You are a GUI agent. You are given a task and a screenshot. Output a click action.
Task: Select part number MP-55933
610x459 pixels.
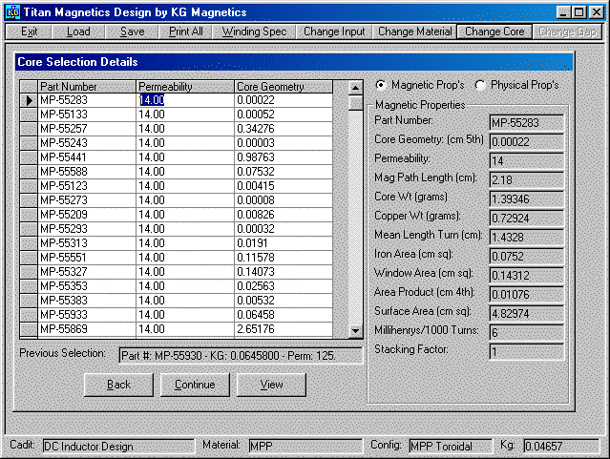(x=87, y=315)
